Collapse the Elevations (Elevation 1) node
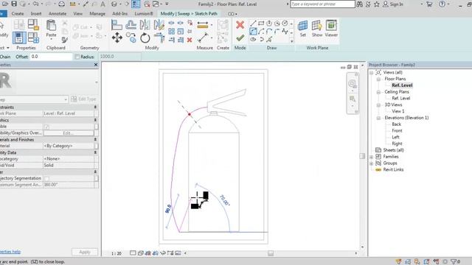This screenshot has height=265, width=472. (x=378, y=118)
